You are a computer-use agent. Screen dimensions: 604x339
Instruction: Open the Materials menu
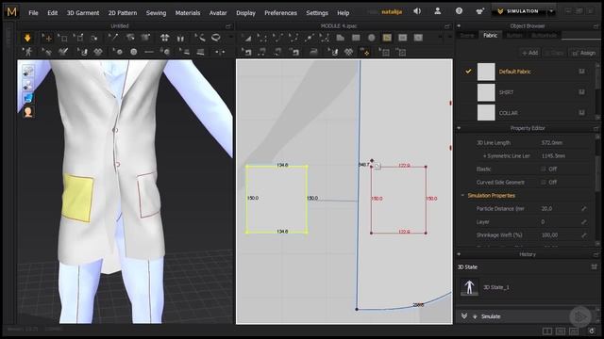tap(188, 12)
